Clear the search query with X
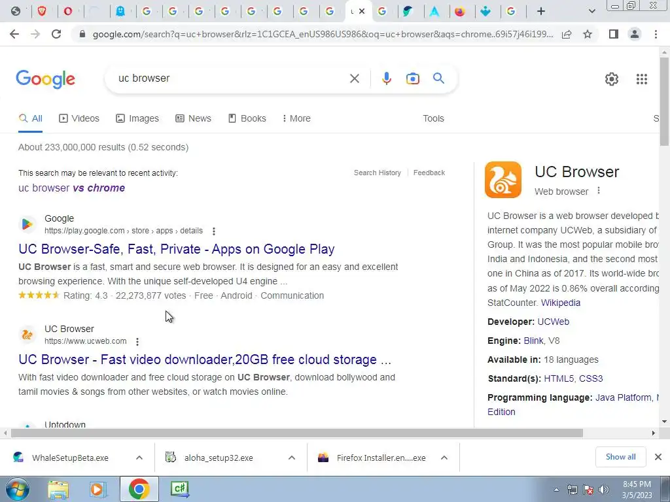Image resolution: width=670 pixels, height=502 pixels. click(x=354, y=78)
